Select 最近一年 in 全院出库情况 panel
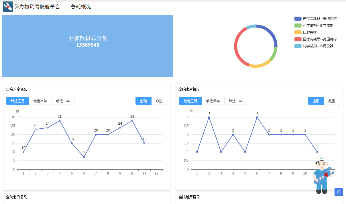The image size is (346, 204). [236, 101]
